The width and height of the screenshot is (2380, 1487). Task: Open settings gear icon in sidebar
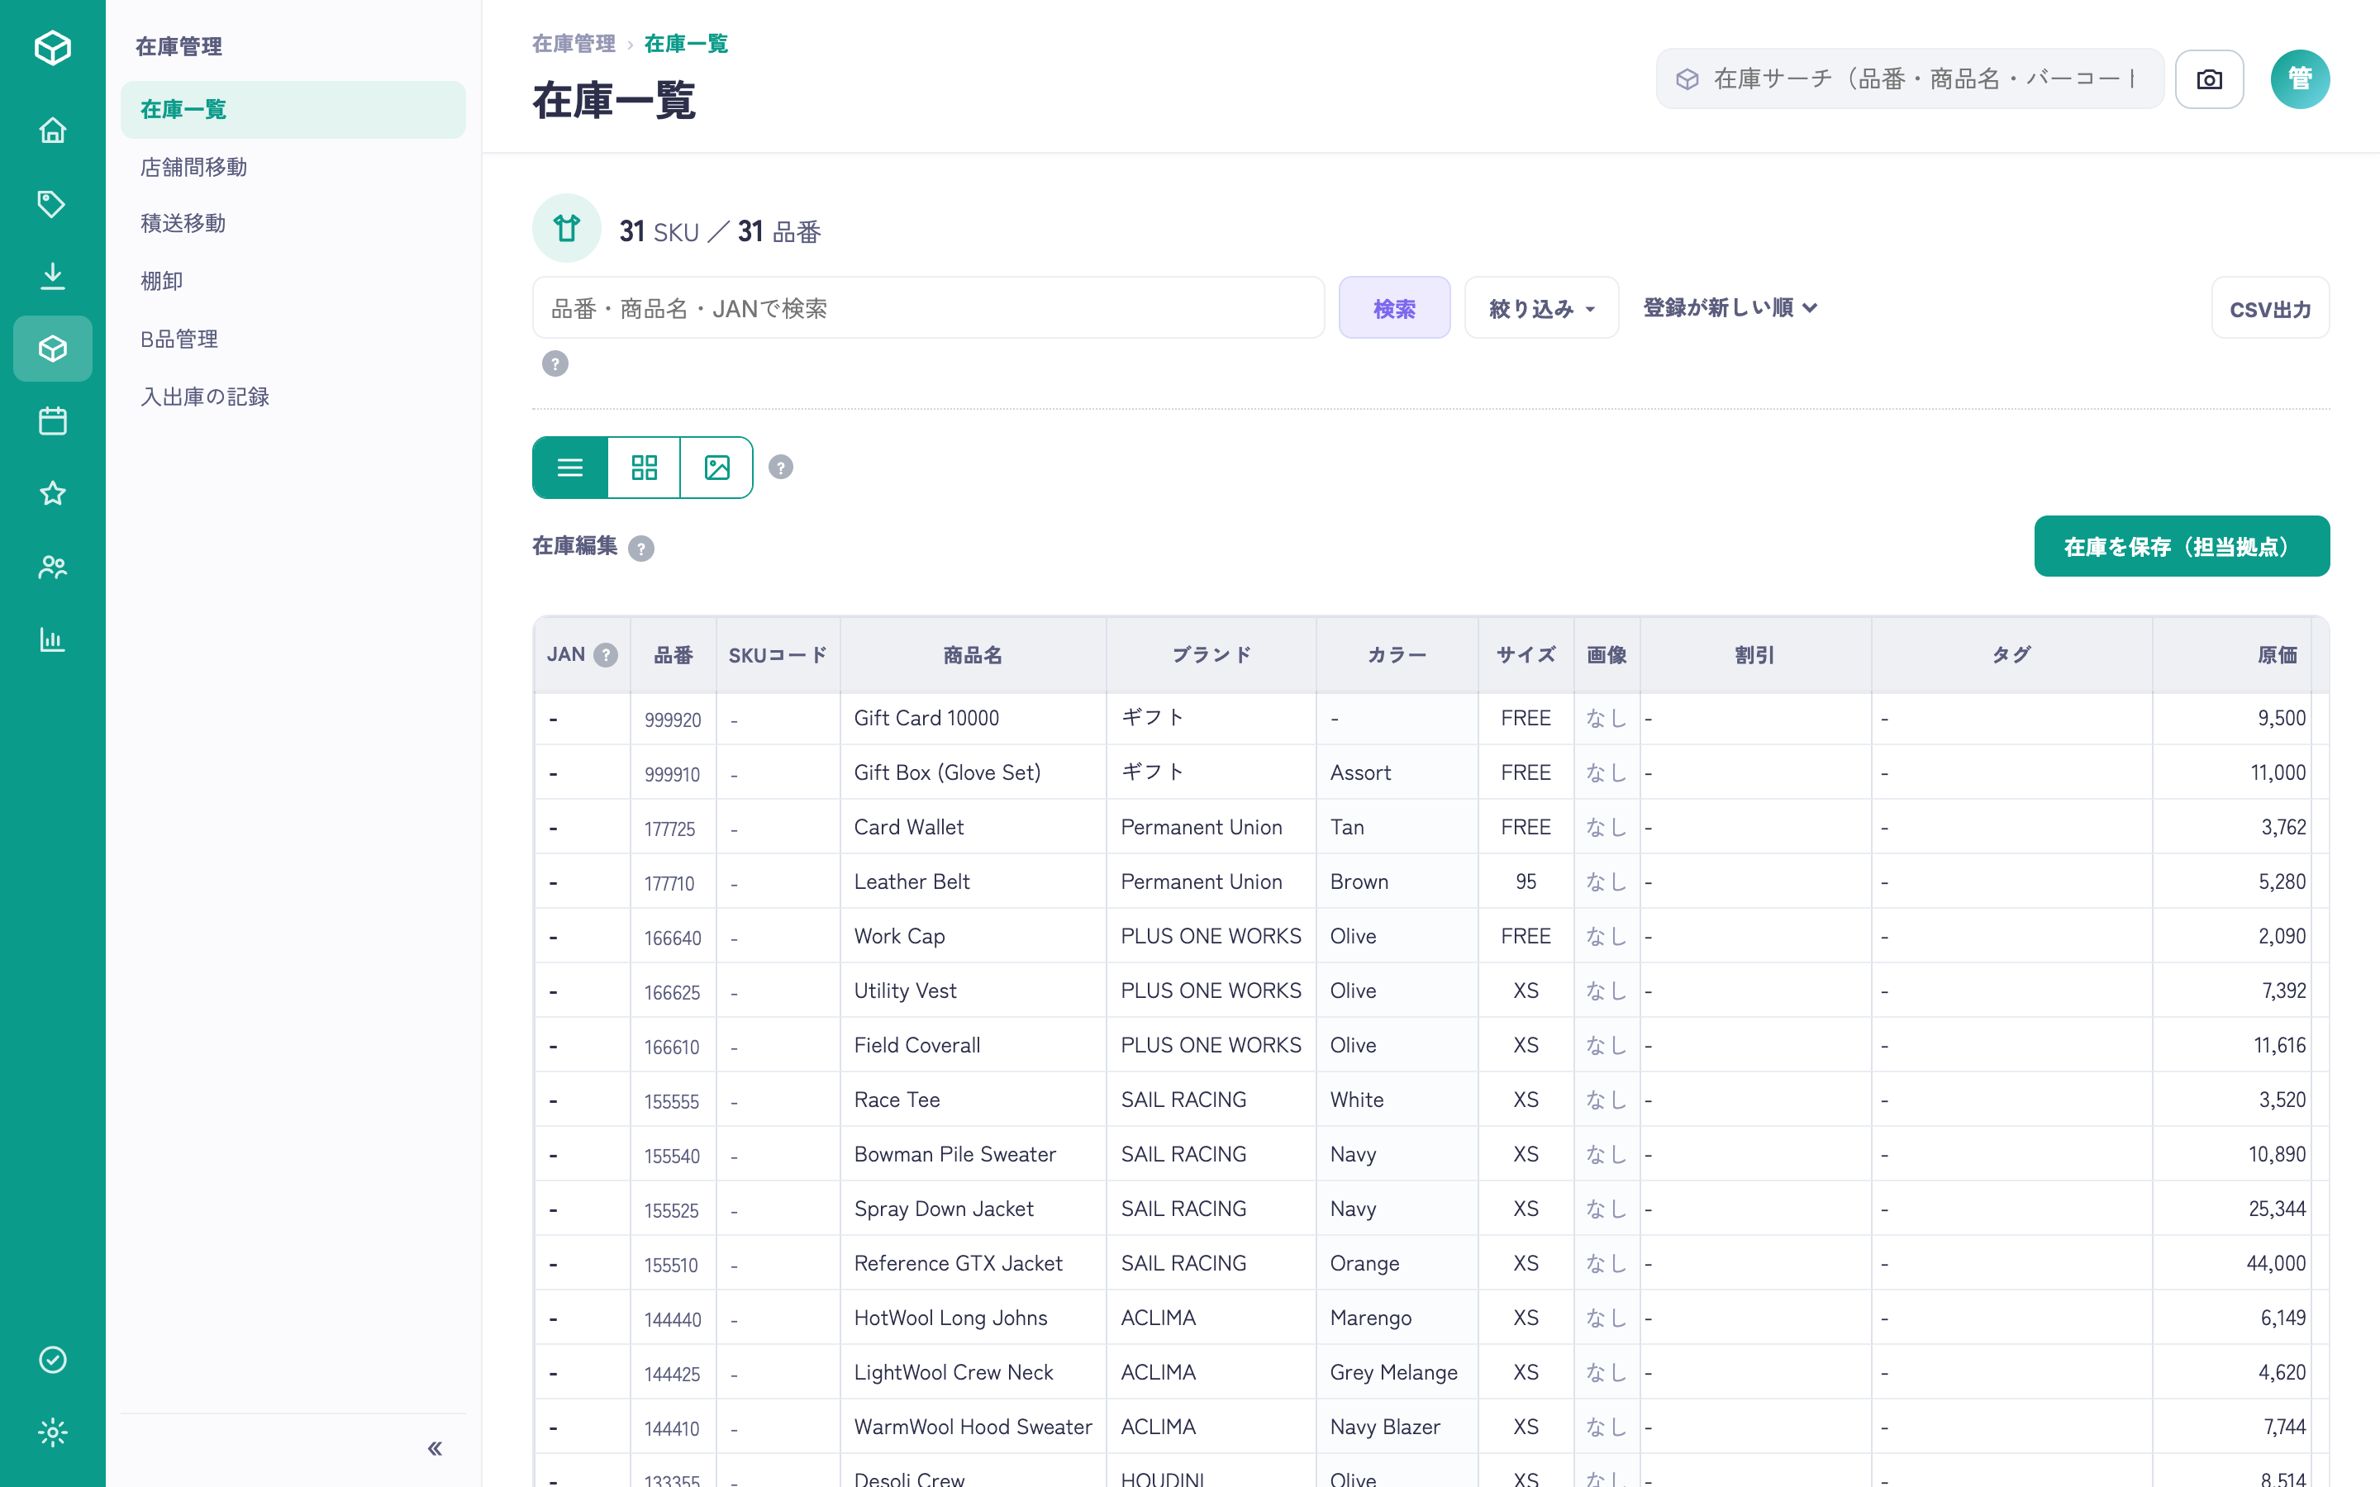pyautogui.click(x=52, y=1432)
